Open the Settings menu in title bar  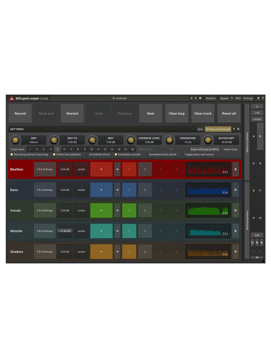248,98
